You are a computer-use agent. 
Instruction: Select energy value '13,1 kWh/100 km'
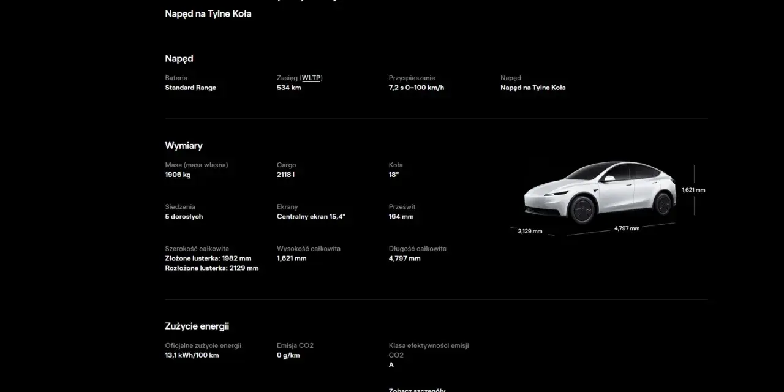click(192, 355)
